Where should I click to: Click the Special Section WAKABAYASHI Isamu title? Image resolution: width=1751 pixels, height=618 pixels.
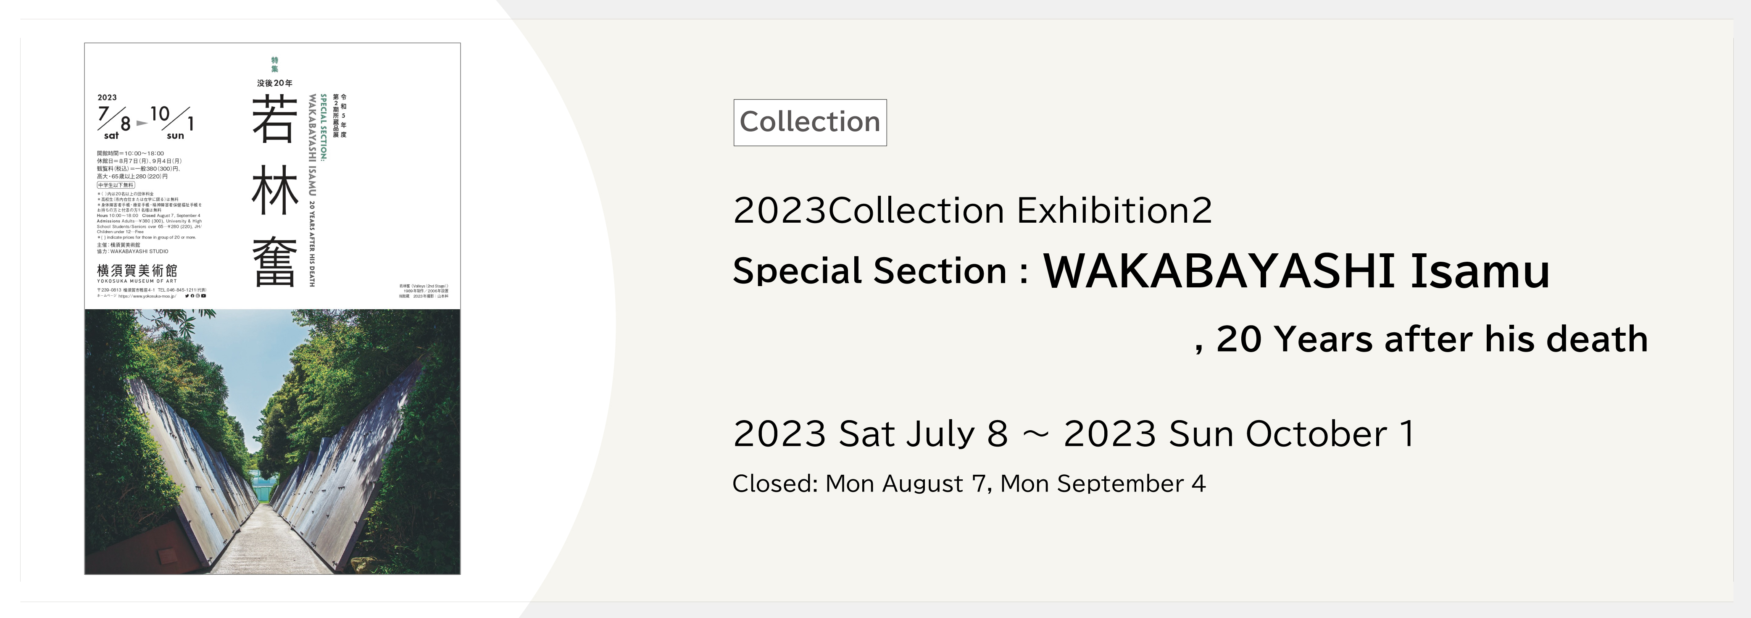point(1141,271)
